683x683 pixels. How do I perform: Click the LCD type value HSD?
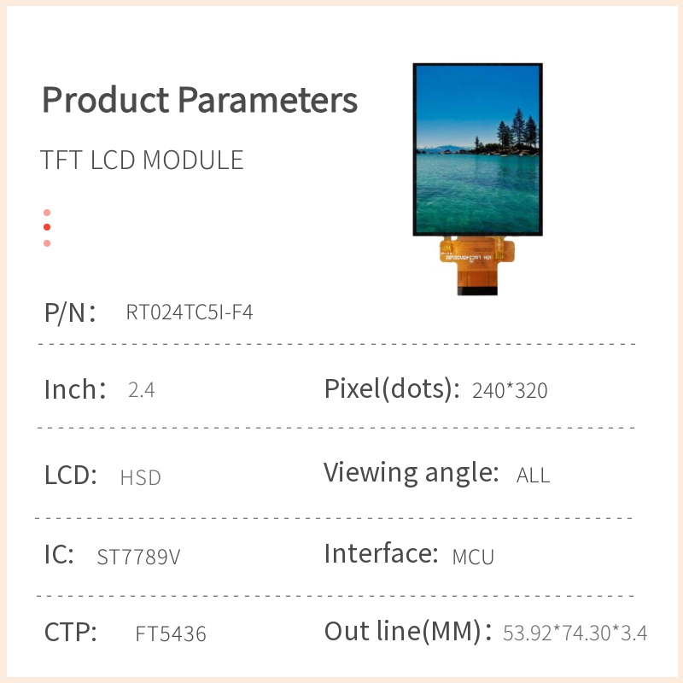[x=141, y=477]
